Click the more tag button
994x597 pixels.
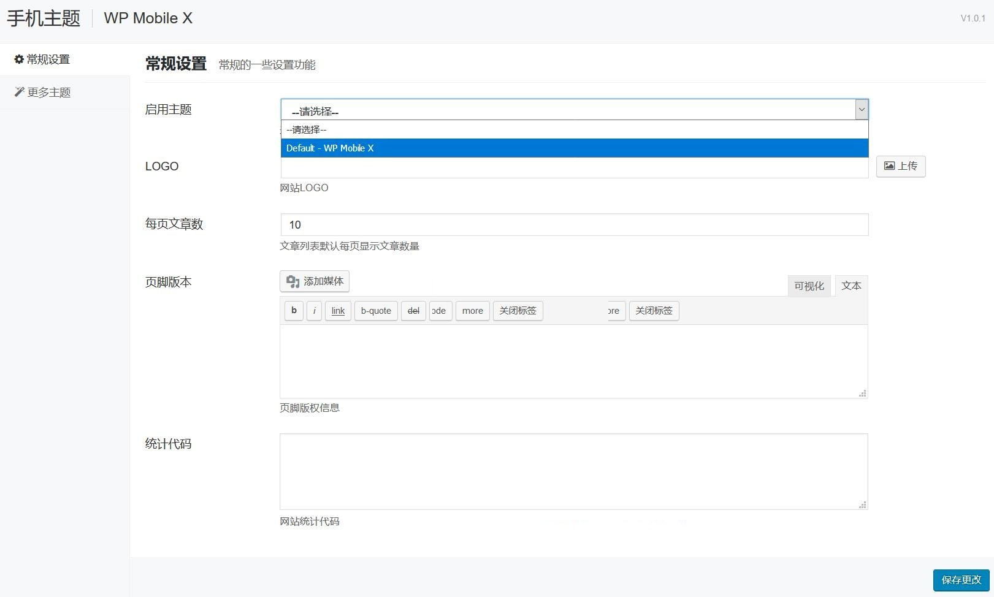pyautogui.click(x=472, y=311)
